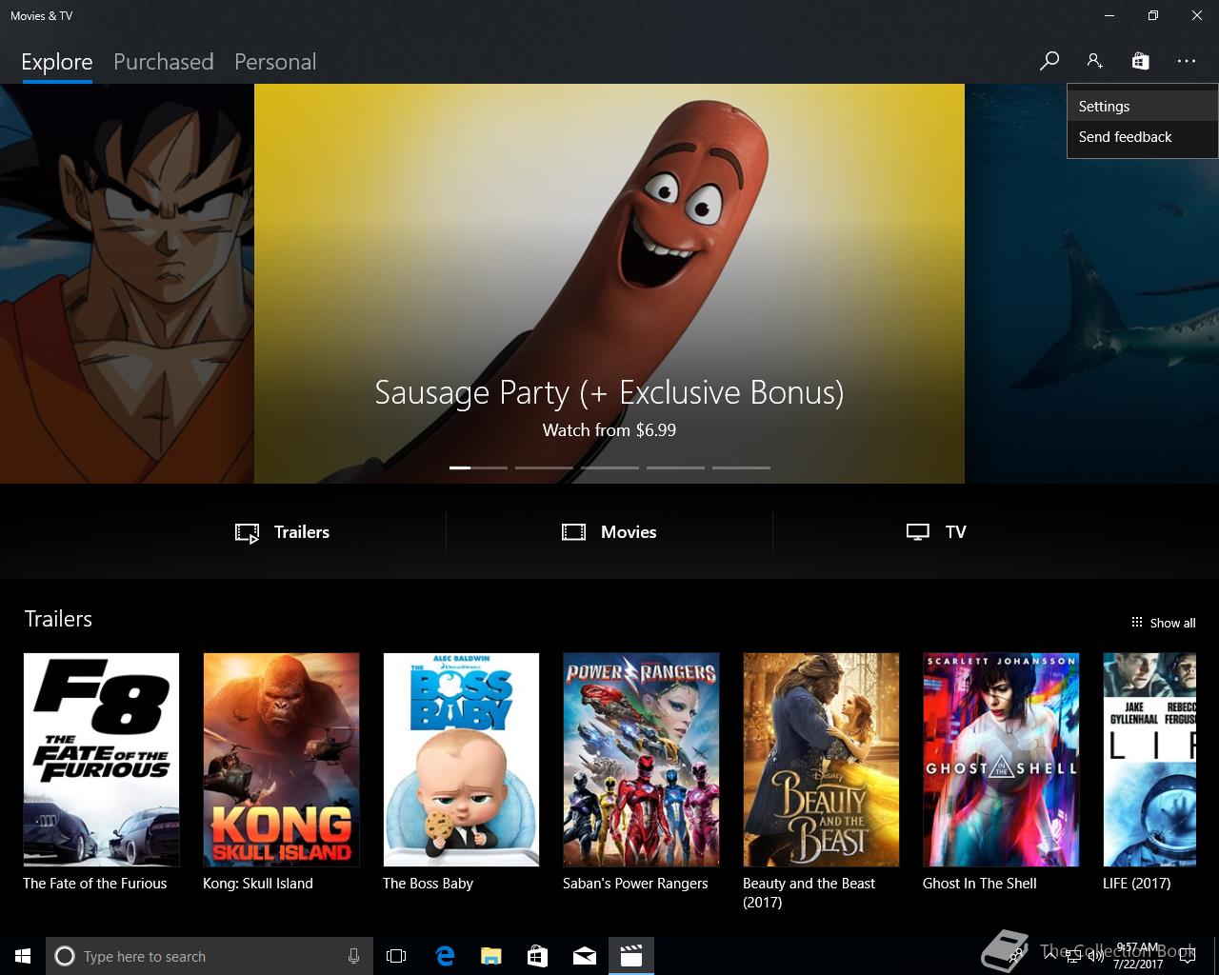Open The Boss Baby poster
The image size is (1219, 975).
click(x=461, y=760)
